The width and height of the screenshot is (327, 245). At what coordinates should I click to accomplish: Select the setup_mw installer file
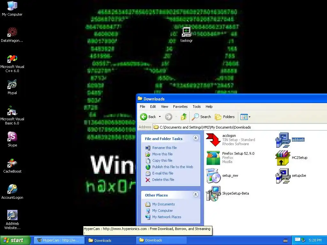222,176
